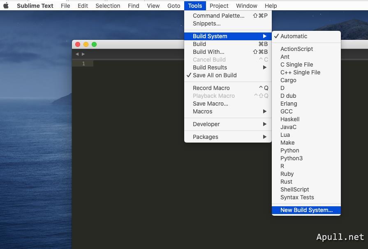Select Ruby build system
The width and height of the screenshot is (368, 249).
click(306, 174)
